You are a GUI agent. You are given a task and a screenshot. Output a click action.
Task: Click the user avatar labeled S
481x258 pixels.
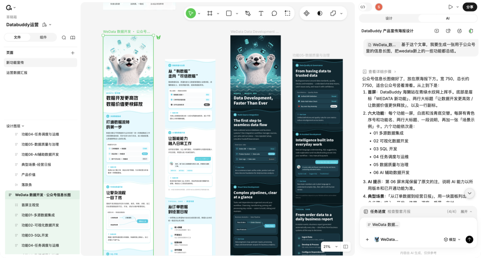tap(379, 7)
